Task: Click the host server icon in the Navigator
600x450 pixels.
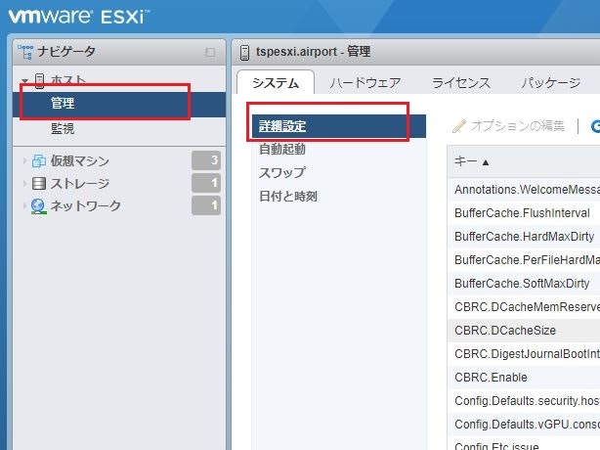Action: [40, 81]
